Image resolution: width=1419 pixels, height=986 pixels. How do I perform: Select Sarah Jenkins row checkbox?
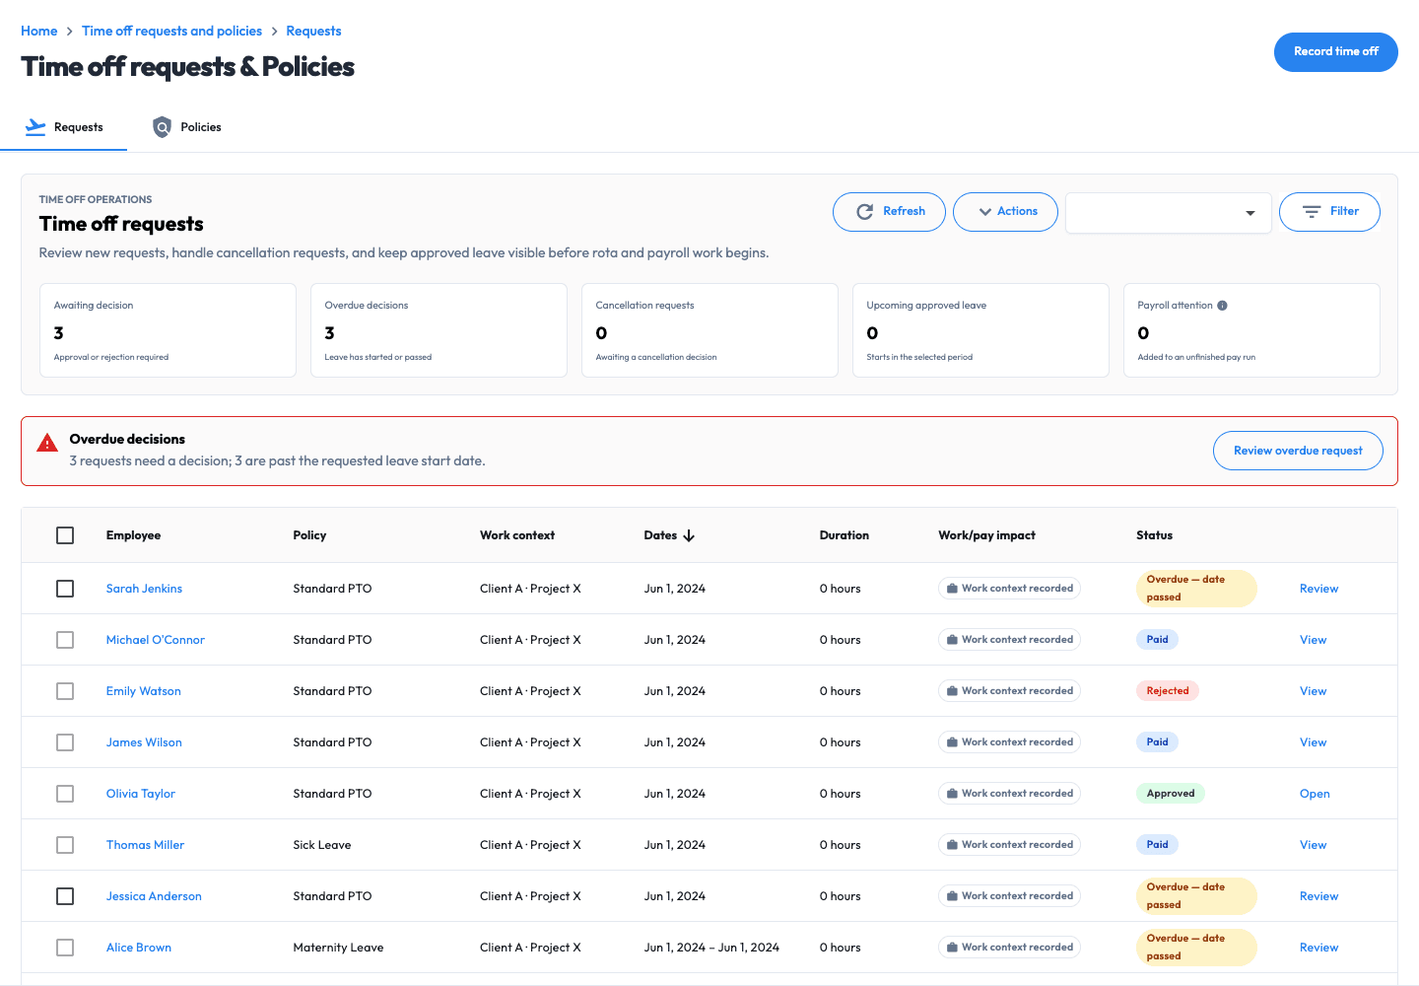(65, 589)
